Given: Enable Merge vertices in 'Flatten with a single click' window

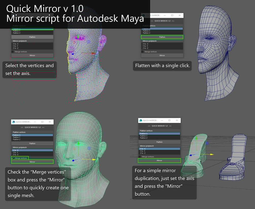Looking at the screenshot, I should tap(142, 52).
